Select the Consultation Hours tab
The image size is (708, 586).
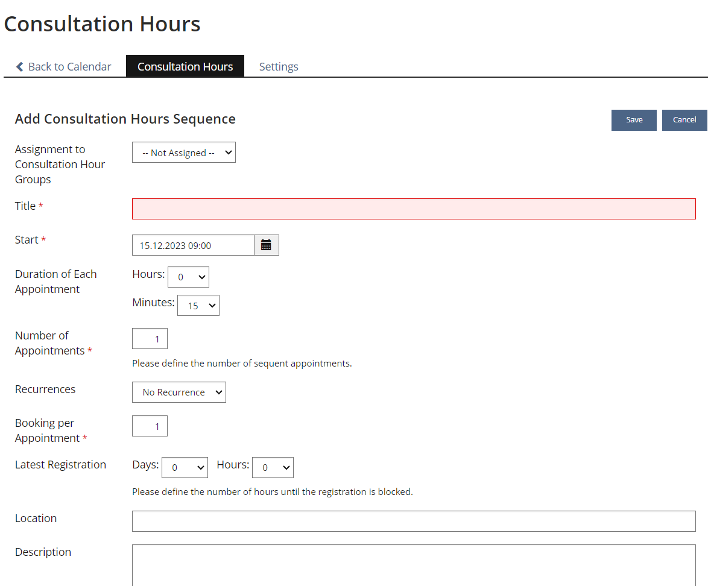tap(185, 67)
